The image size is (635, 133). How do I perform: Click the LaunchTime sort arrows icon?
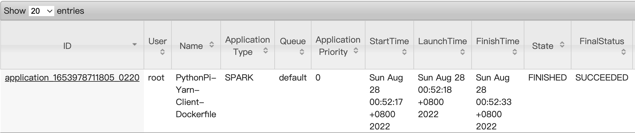click(x=462, y=52)
